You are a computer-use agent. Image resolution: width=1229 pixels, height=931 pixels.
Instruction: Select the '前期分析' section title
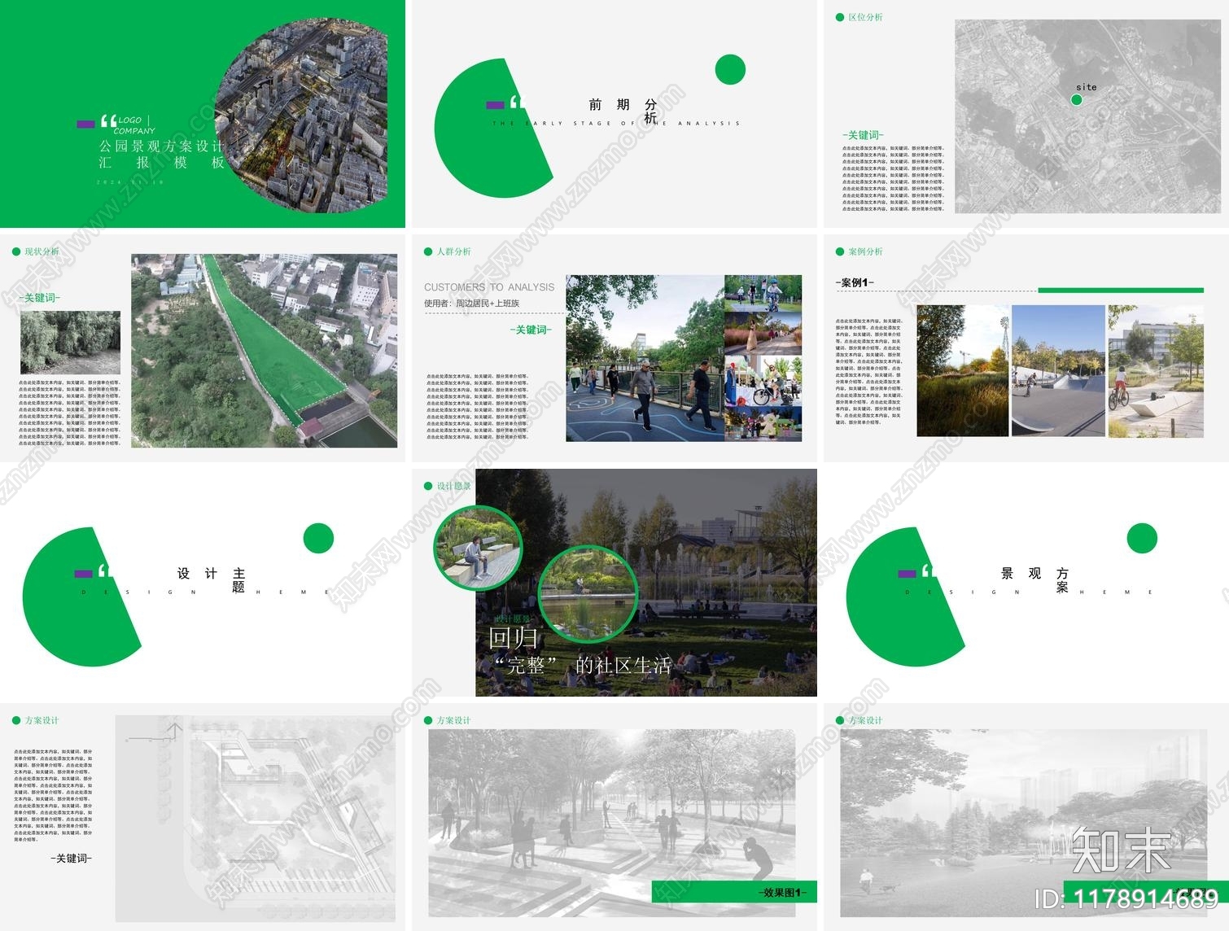623,110
